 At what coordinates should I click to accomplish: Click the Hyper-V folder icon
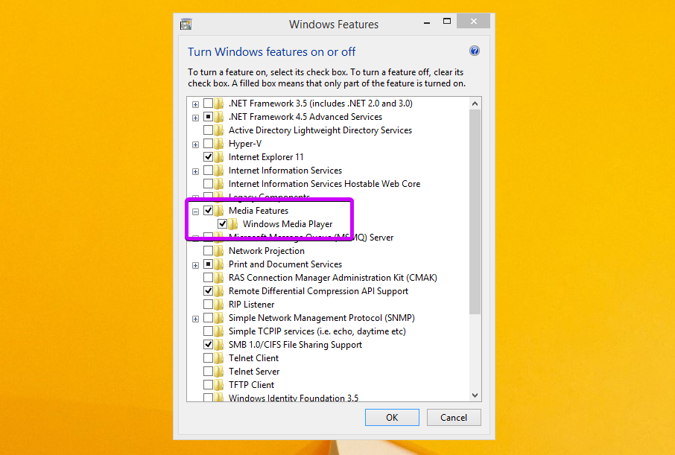219,144
